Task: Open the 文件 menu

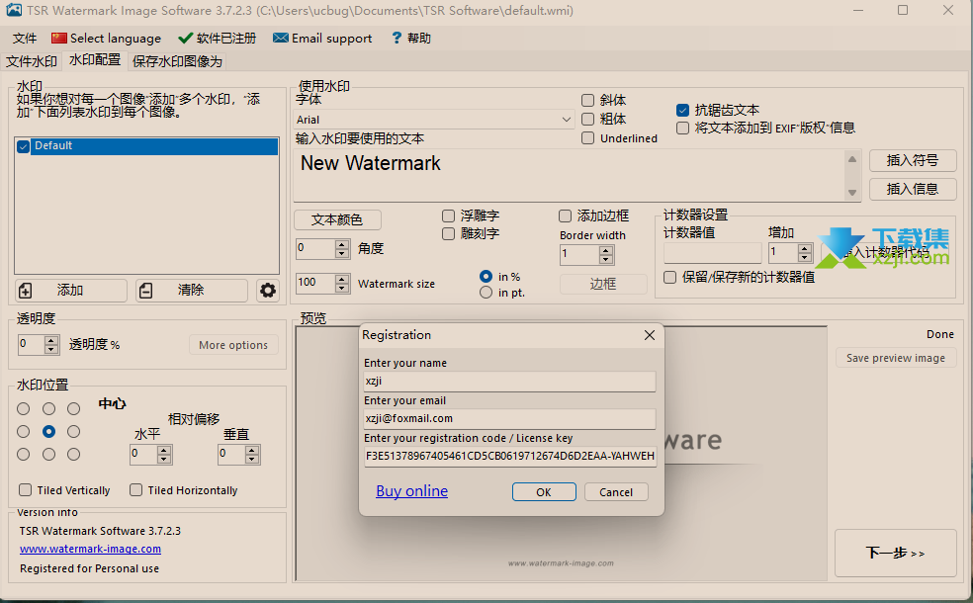Action: coord(25,39)
